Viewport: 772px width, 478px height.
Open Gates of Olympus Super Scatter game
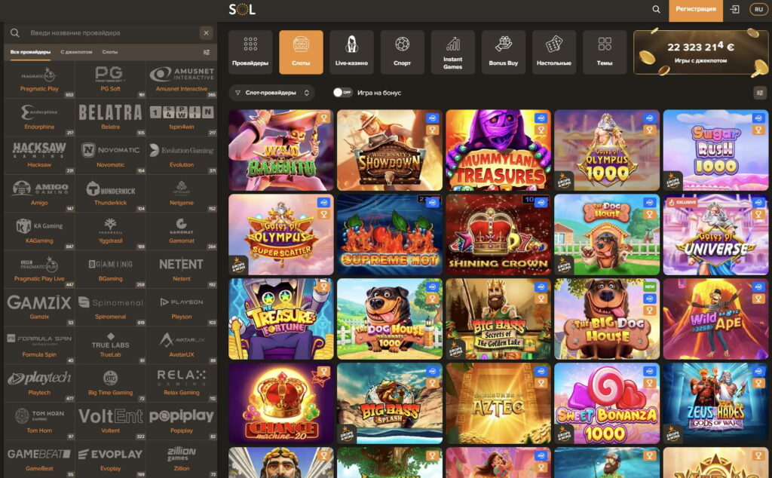tap(280, 234)
